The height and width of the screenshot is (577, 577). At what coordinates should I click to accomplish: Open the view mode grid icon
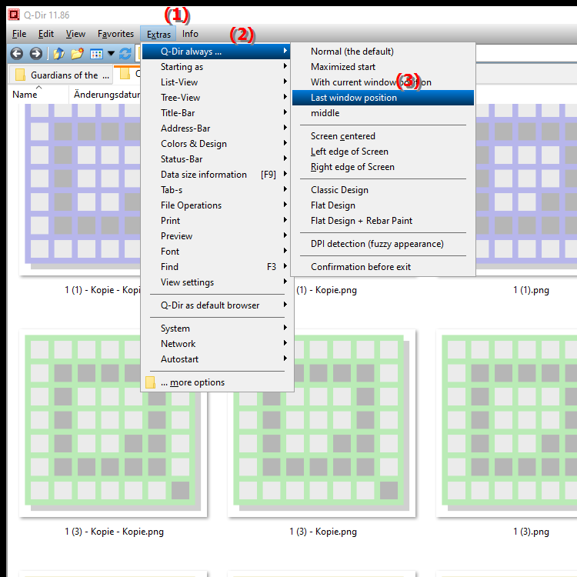point(96,54)
